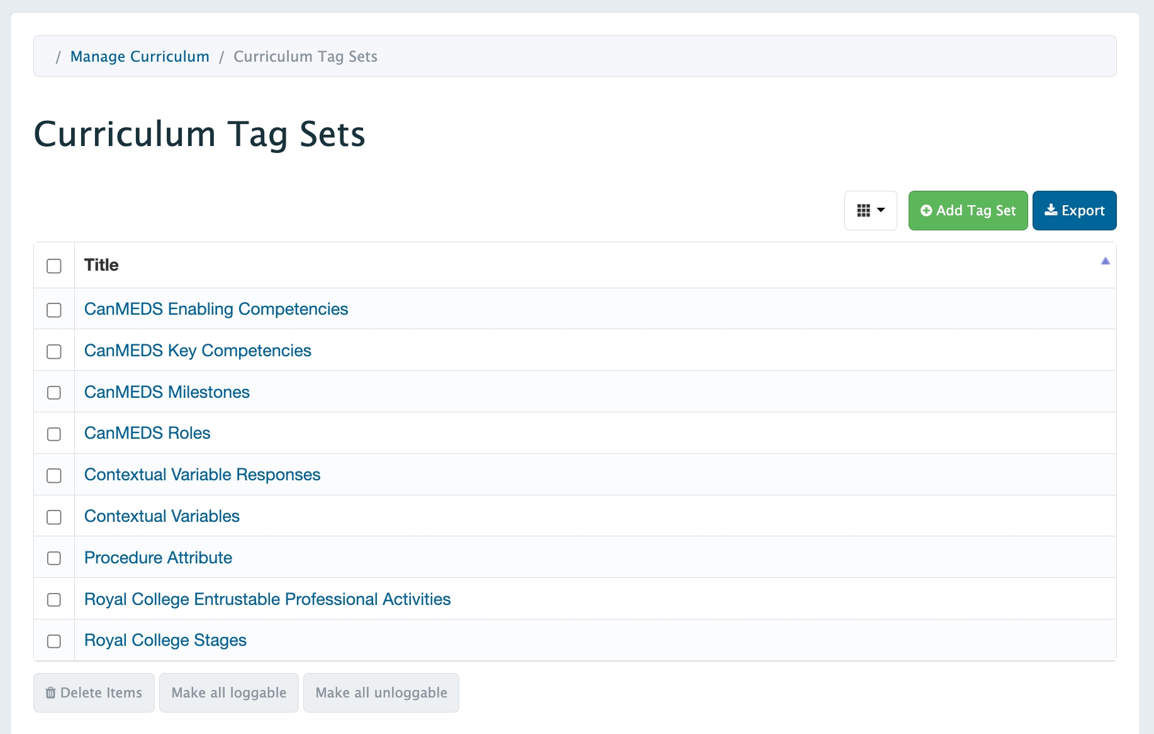This screenshot has width=1154, height=734.
Task: Go to Manage Curriculum breadcrumb
Action: 140,57
